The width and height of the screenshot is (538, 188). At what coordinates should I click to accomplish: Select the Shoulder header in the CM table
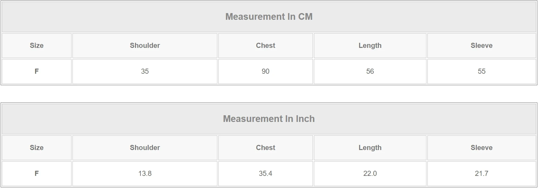click(x=145, y=46)
